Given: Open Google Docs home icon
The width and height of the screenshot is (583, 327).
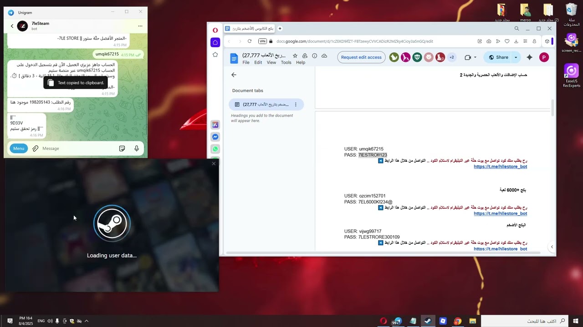Looking at the screenshot, I should (x=234, y=58).
